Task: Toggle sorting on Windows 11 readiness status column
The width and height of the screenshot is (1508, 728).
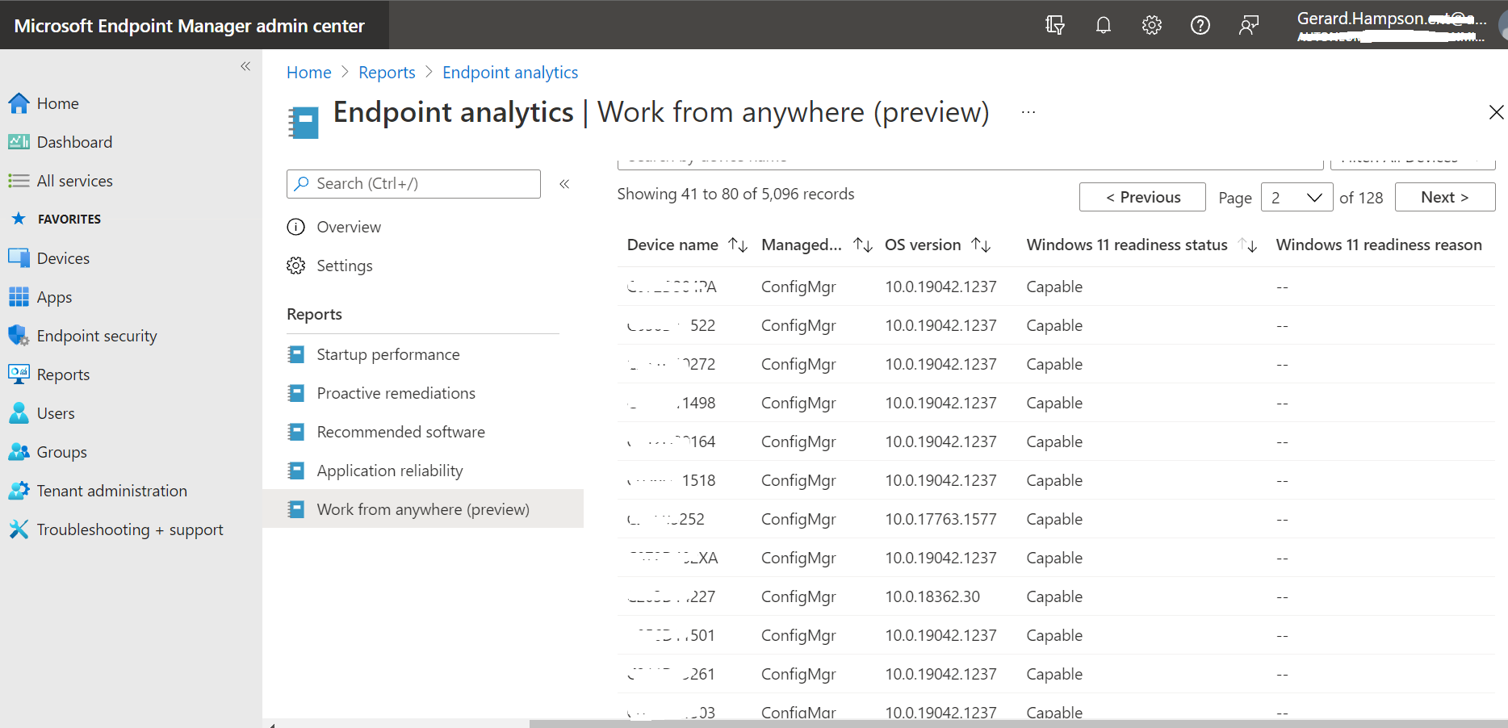Action: click(1248, 245)
